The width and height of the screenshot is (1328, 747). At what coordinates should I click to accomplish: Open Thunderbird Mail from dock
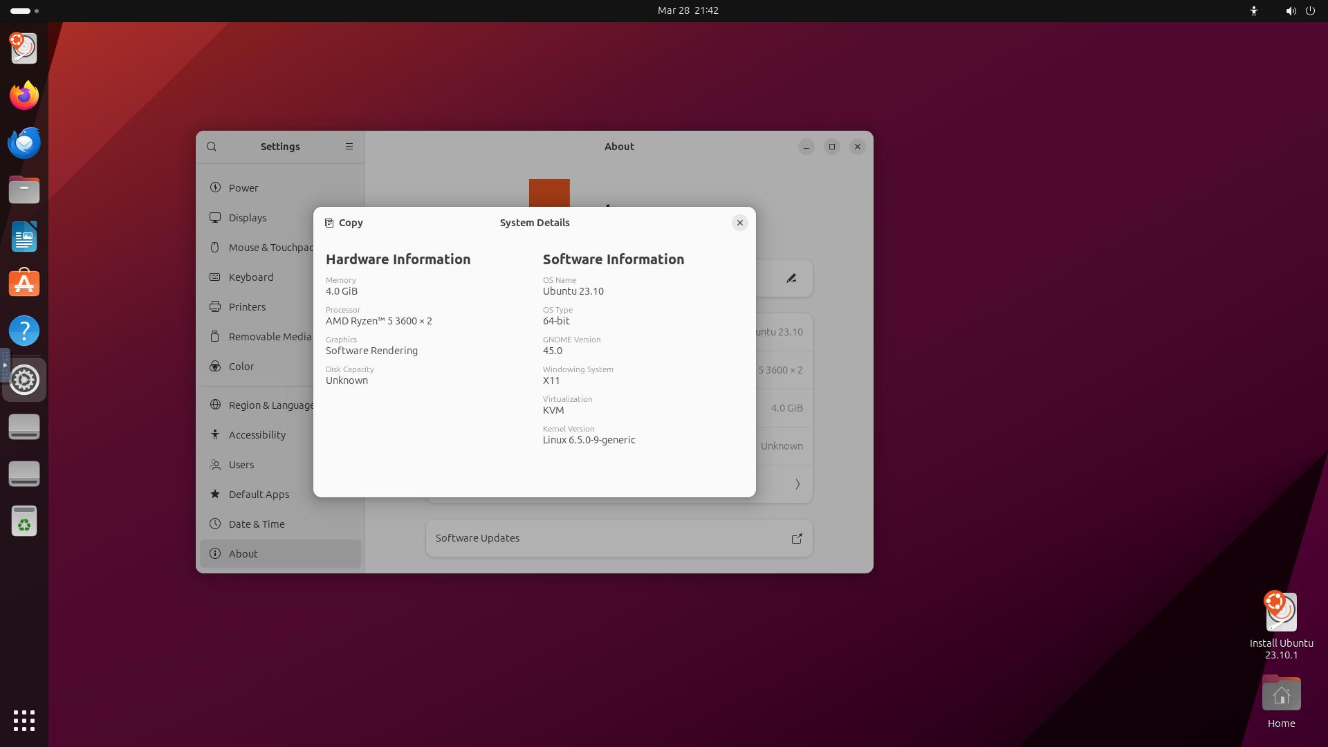(24, 142)
